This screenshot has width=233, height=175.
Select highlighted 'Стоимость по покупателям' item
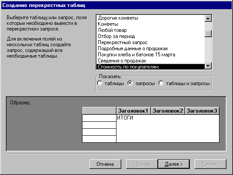[151, 67]
